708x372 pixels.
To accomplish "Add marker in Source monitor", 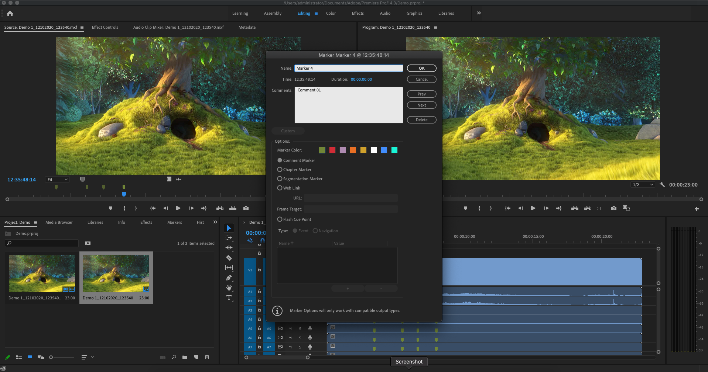I will click(110, 208).
